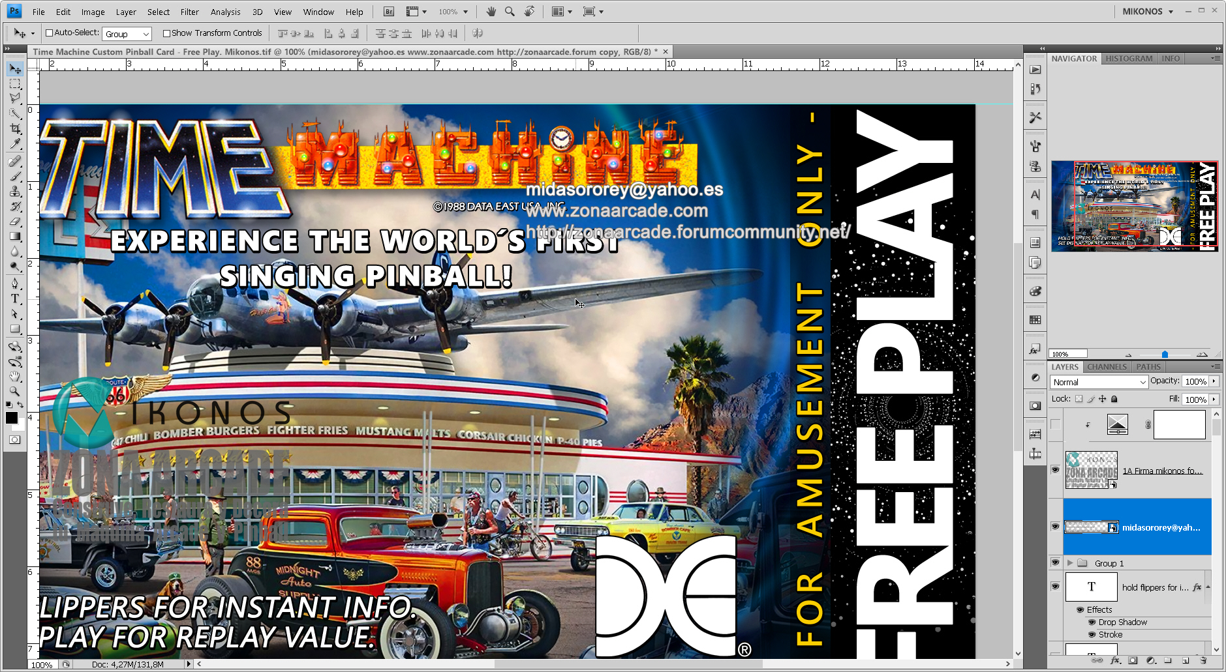This screenshot has height=672, width=1226.
Task: Open the Swatches panel icon
Action: pyautogui.click(x=1035, y=320)
